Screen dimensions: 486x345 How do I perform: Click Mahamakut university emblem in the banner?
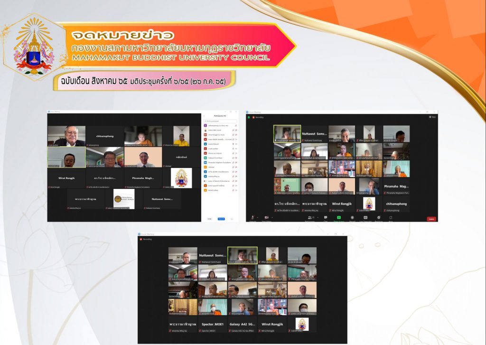click(34, 47)
